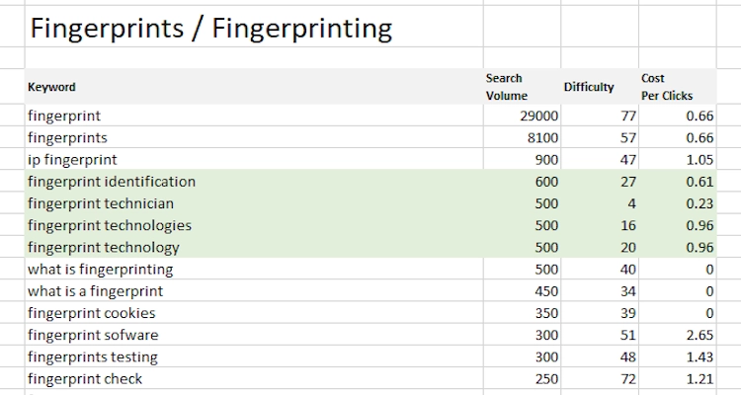
Task: Click the Difficulty column header
Action: click(x=588, y=87)
